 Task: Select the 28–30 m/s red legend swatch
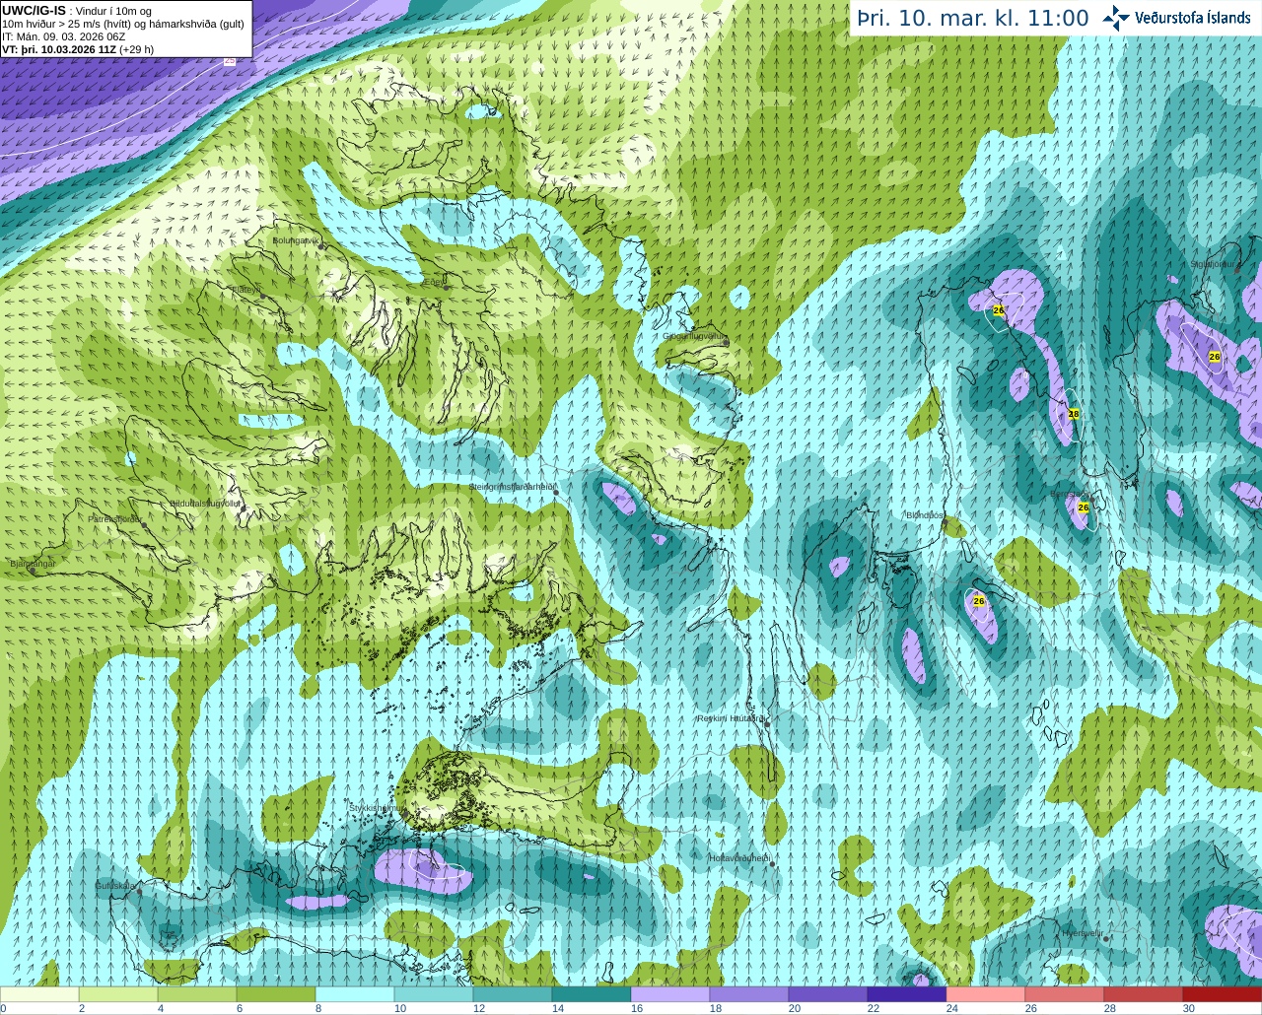tap(1144, 994)
